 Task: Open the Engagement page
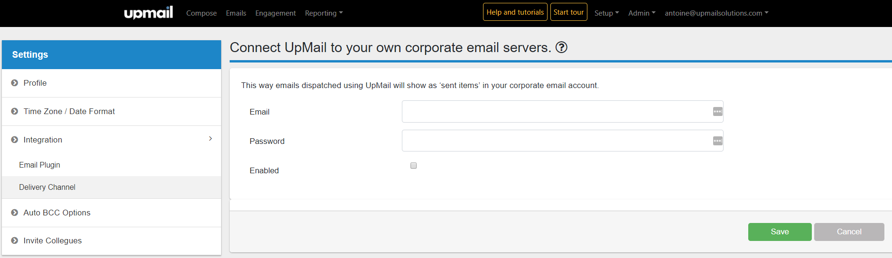click(x=275, y=13)
